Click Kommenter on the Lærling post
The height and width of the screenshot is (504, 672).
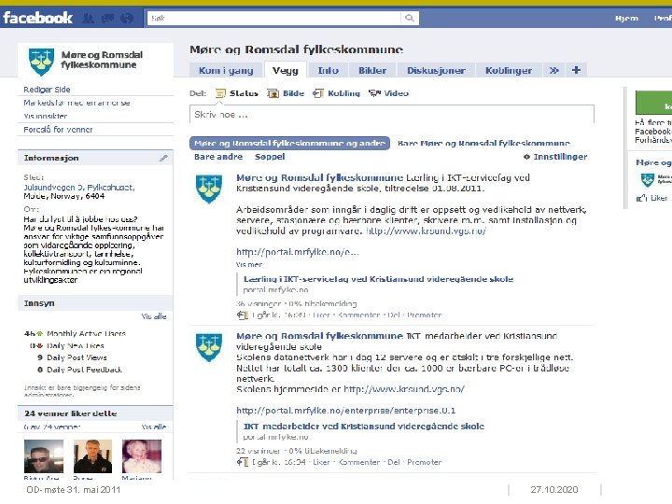(358, 315)
